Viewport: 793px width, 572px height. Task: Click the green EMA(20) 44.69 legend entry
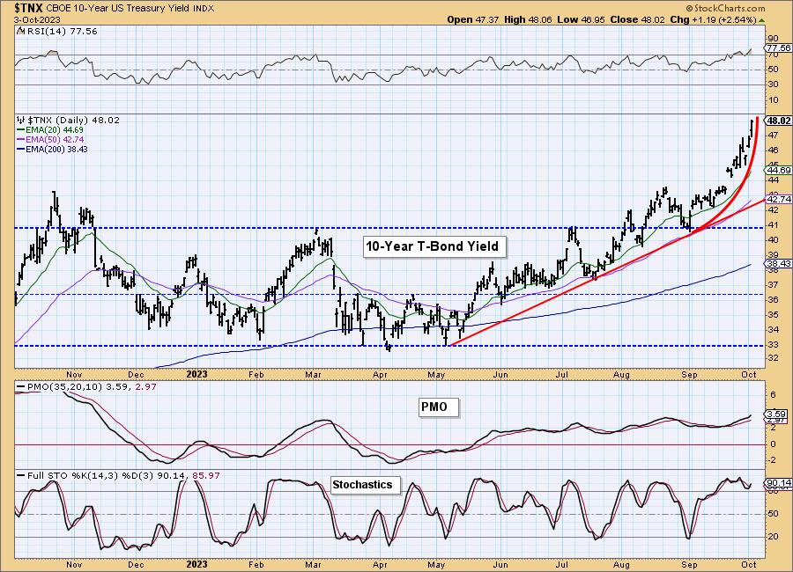click(50, 130)
